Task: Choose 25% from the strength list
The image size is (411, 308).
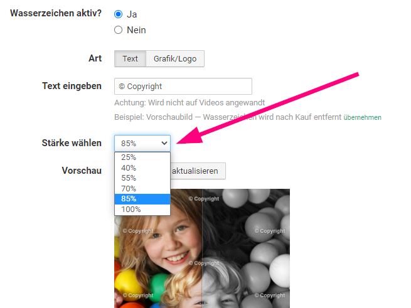Action: point(142,157)
